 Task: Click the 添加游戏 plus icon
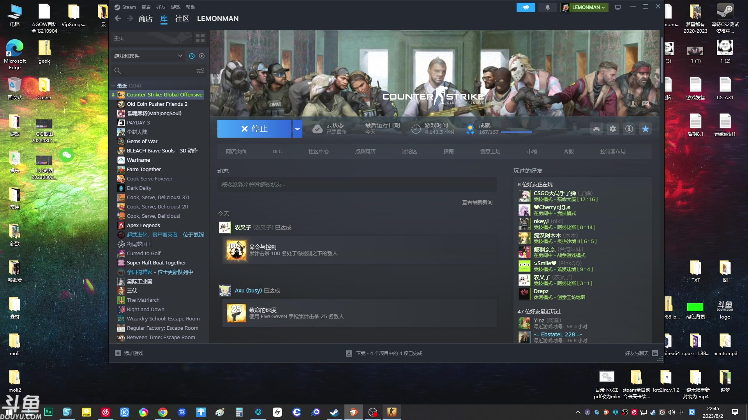118,353
